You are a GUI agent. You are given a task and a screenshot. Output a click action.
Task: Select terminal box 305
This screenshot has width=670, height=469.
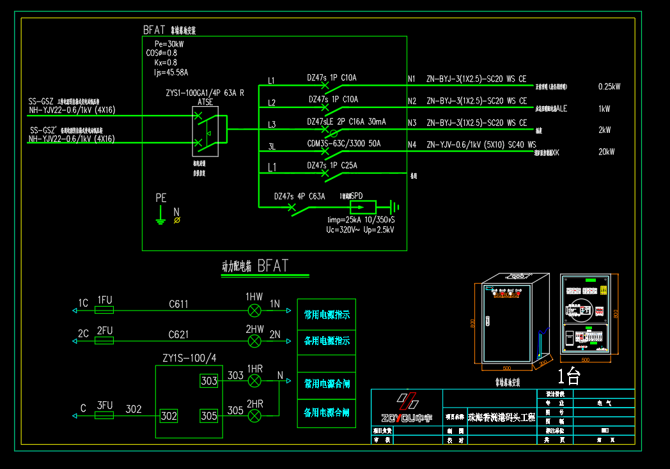(x=209, y=416)
